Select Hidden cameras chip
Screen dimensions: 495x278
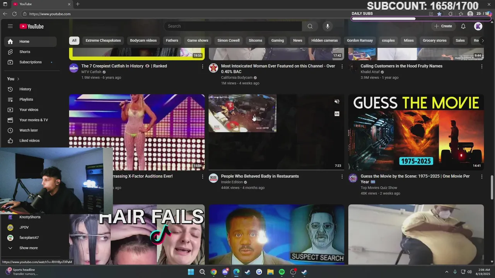click(324, 41)
